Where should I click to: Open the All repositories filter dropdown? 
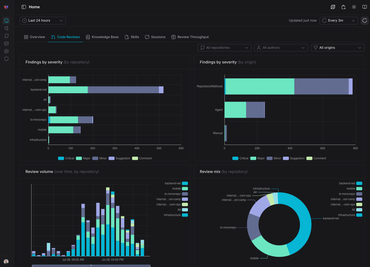pyautogui.click(x=224, y=48)
